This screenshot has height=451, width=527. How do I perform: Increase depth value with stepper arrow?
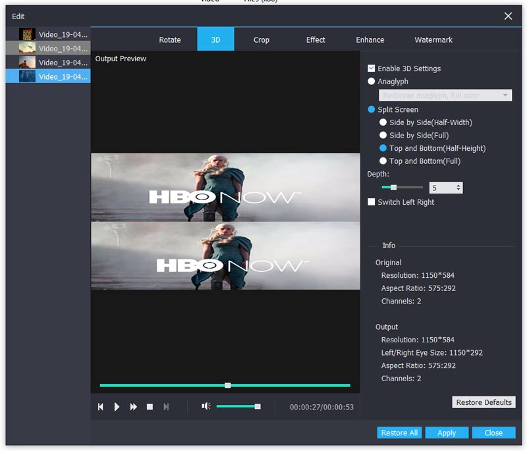tap(458, 186)
